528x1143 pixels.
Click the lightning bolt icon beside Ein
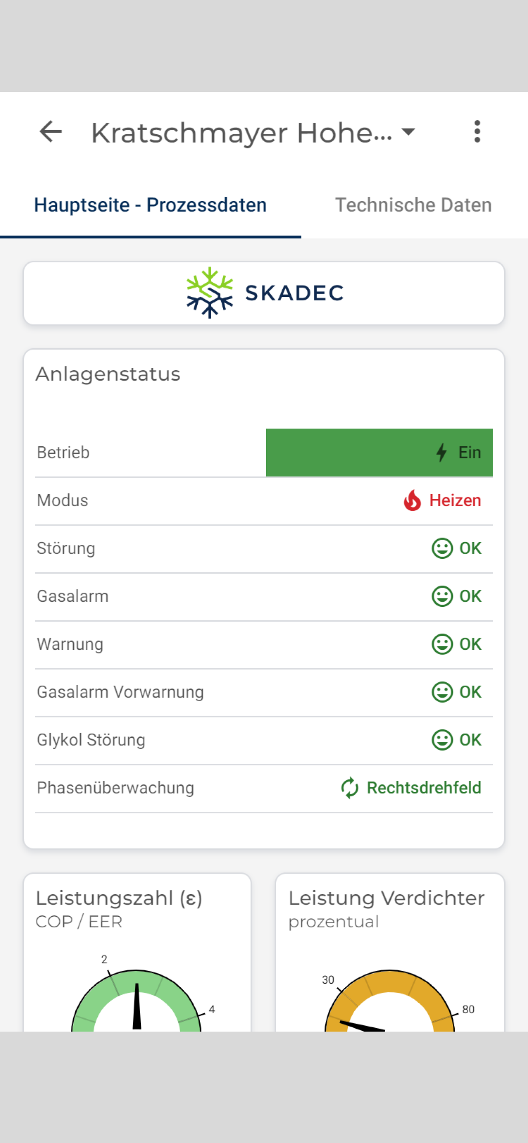pos(441,452)
